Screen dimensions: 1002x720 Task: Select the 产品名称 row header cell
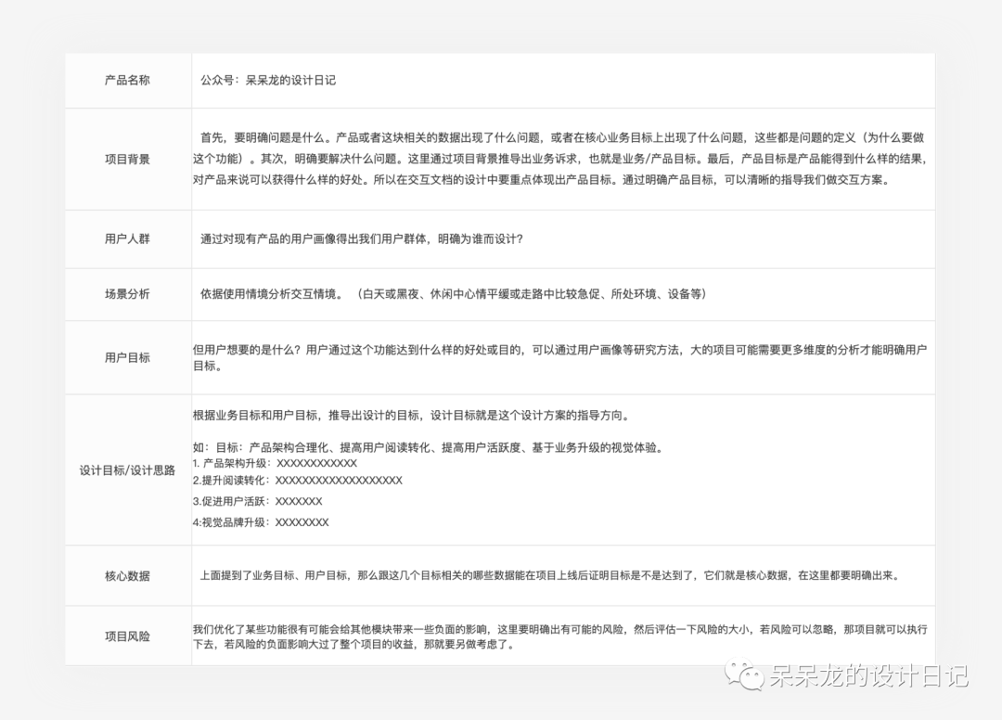[x=127, y=80]
